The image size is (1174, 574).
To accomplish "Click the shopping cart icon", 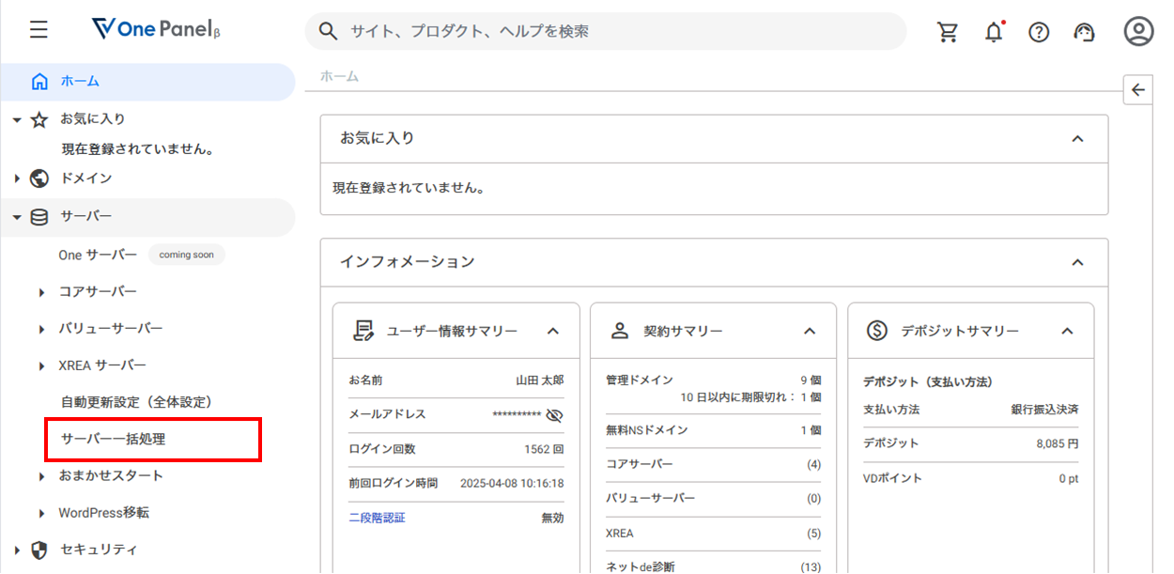I will tap(948, 32).
